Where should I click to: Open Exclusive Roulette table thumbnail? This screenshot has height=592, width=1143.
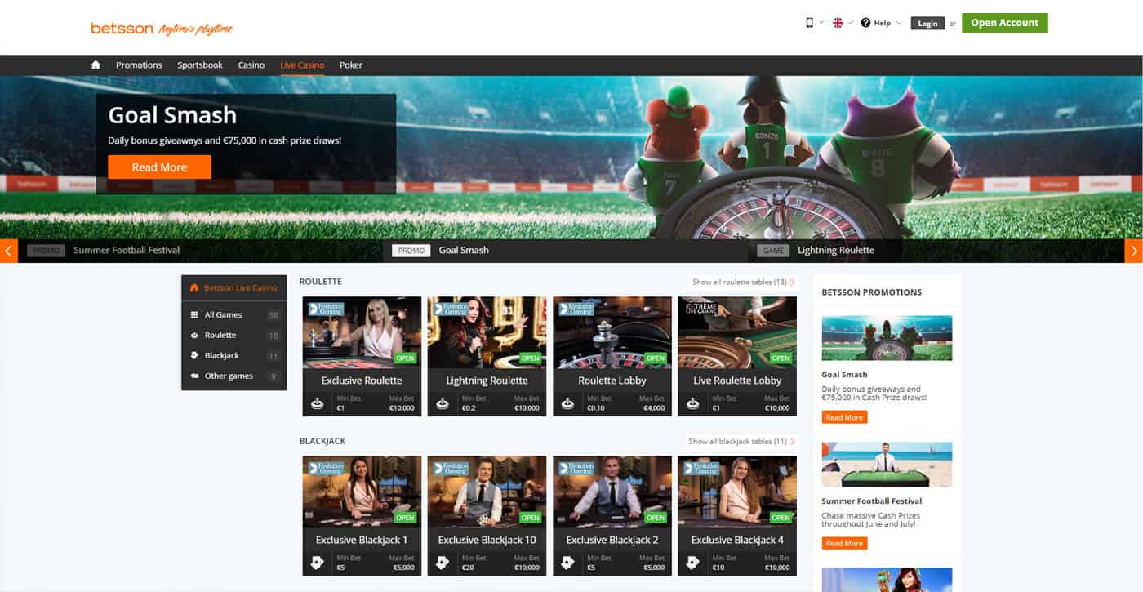tap(362, 332)
